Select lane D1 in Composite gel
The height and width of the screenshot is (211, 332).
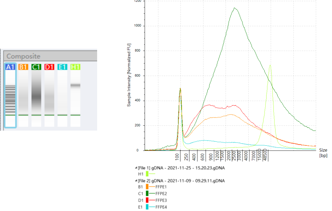pos(49,96)
